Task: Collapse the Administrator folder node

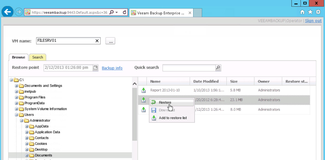Action: pos(22,120)
